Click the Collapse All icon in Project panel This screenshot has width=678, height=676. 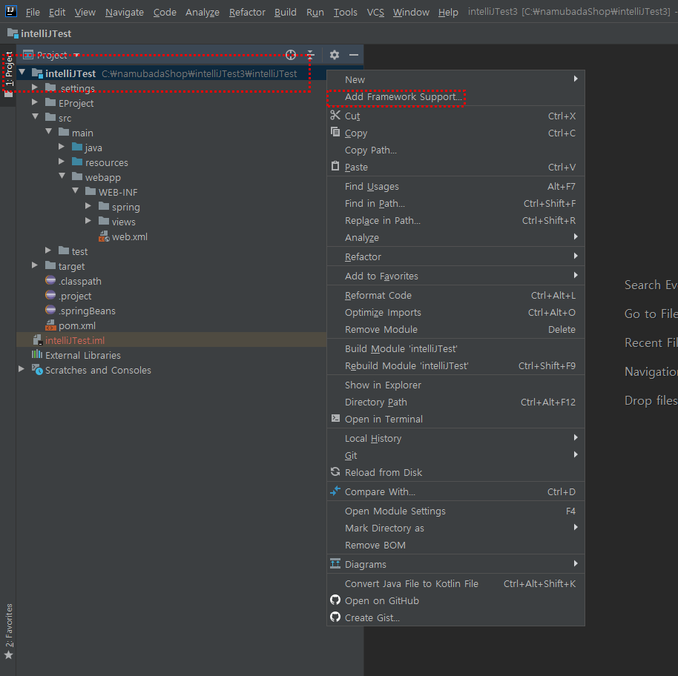(311, 55)
